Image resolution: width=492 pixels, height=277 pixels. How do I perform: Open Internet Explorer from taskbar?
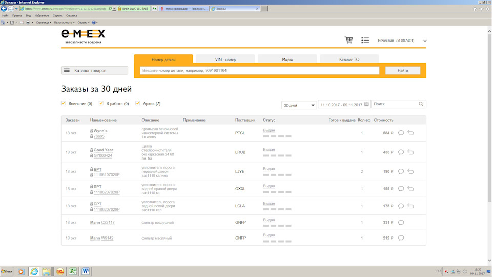pos(34,271)
